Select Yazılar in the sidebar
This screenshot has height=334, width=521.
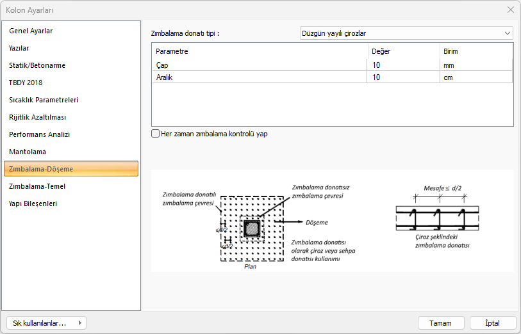(x=19, y=48)
